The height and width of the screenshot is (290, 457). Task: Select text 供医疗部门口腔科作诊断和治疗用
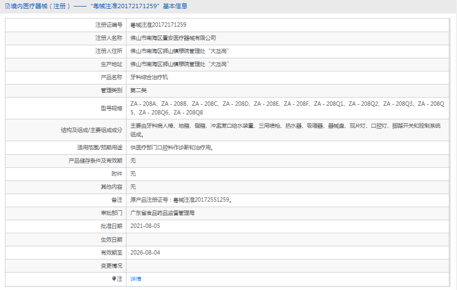click(x=172, y=148)
